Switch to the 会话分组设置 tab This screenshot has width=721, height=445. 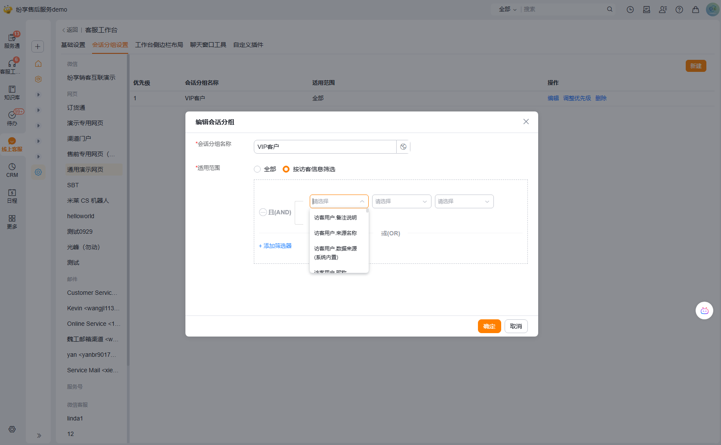[x=110, y=45]
